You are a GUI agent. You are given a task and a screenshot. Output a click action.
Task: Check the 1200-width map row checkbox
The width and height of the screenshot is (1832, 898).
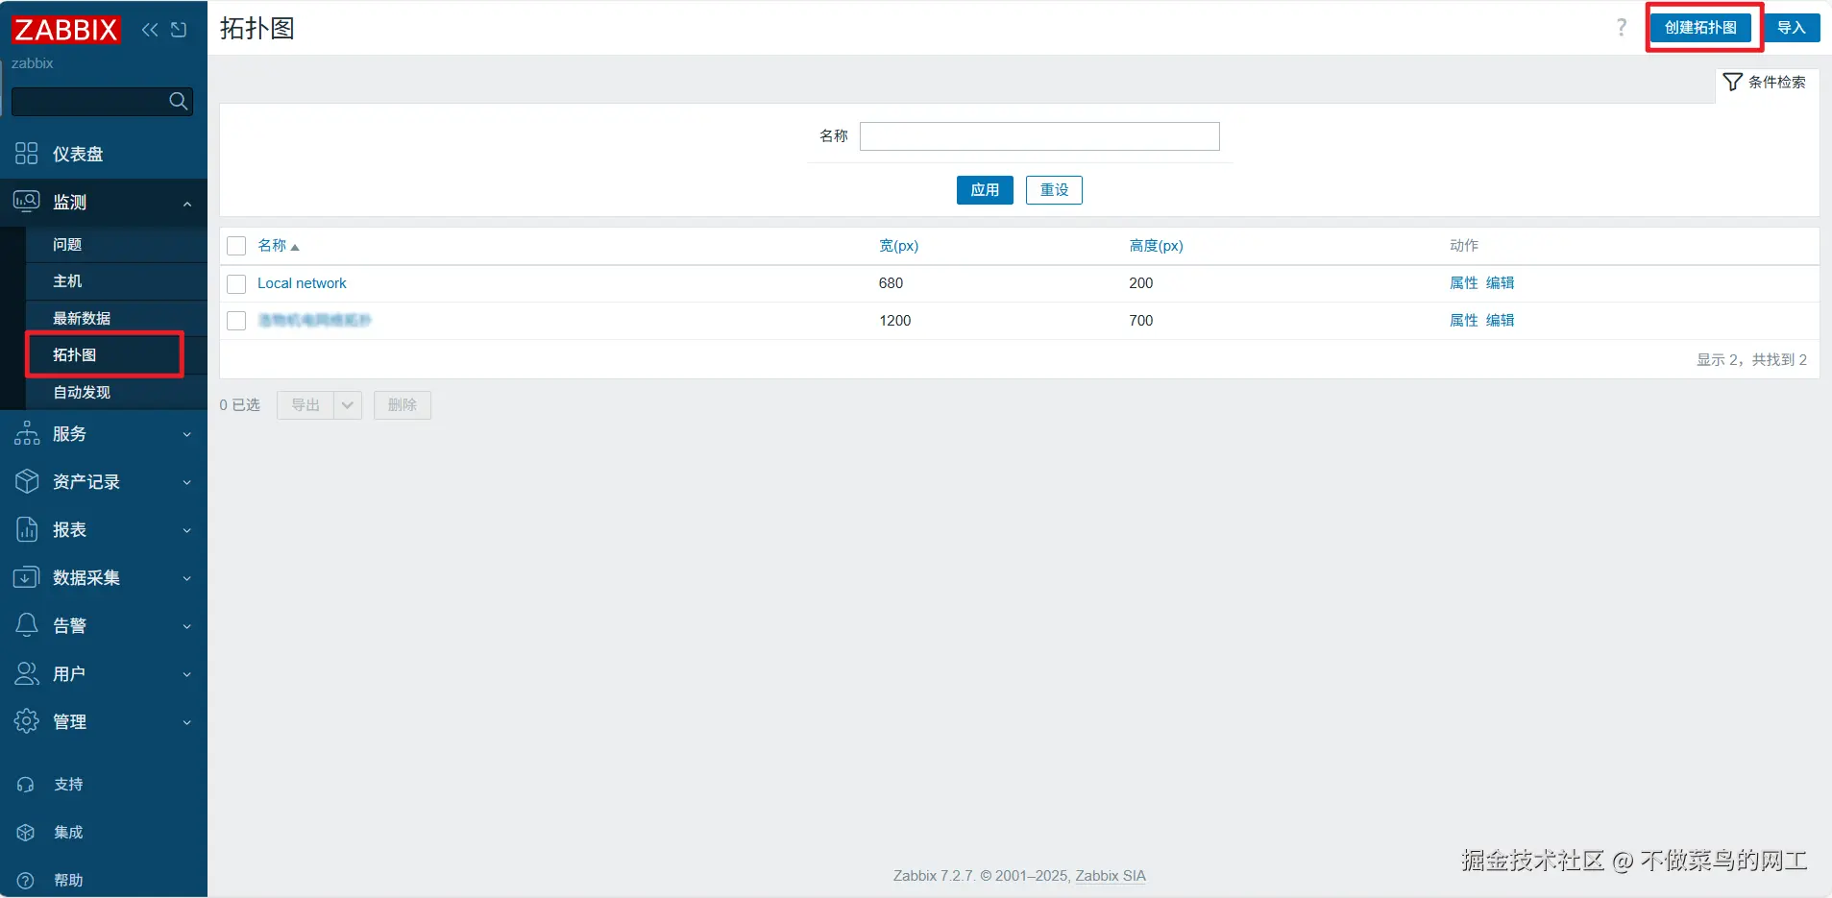236,321
